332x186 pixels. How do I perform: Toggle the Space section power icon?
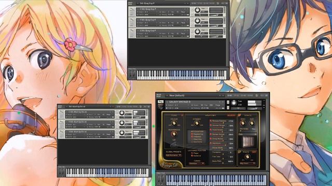point(239,115)
